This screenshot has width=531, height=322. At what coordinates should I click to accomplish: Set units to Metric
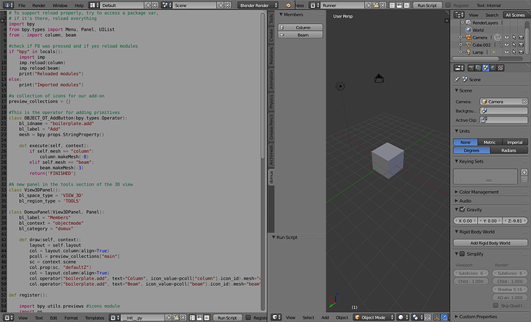click(x=489, y=143)
